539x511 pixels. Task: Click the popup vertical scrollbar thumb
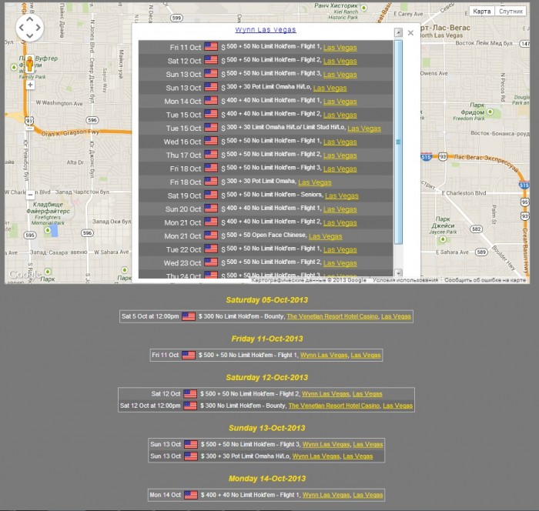(x=398, y=142)
